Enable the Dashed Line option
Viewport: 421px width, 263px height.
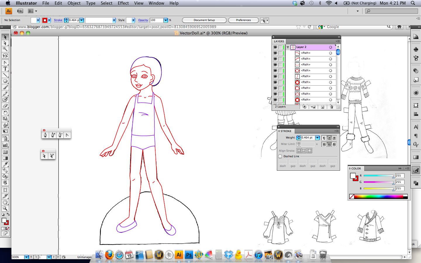(280, 156)
